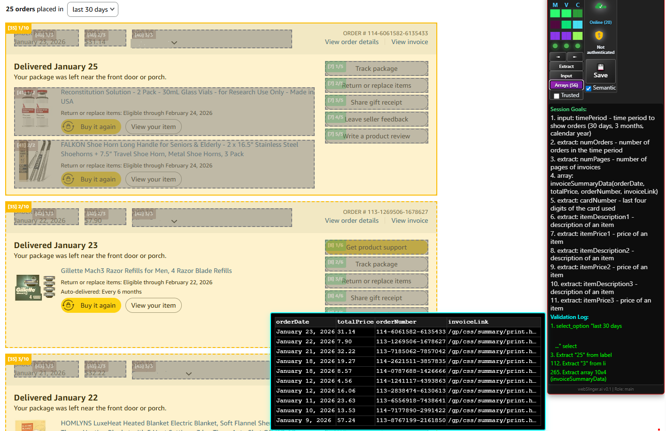Click the right arrow navigation button
Screen dimensions: 666x431
click(x=575, y=57)
